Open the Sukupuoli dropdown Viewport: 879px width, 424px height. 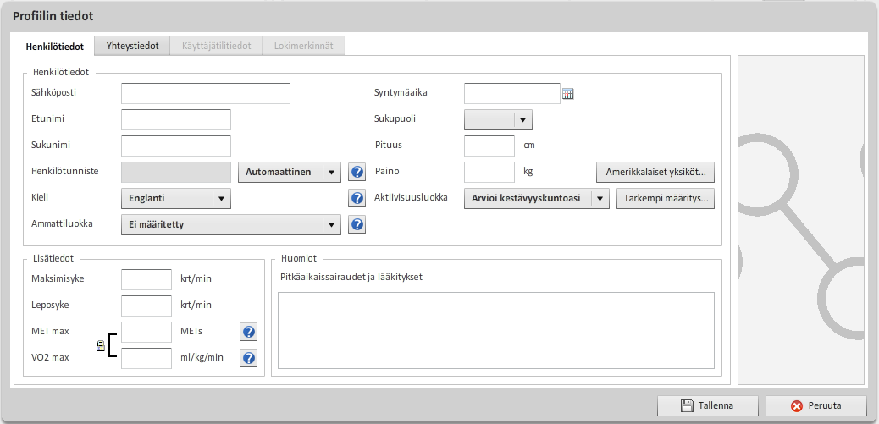coord(498,119)
